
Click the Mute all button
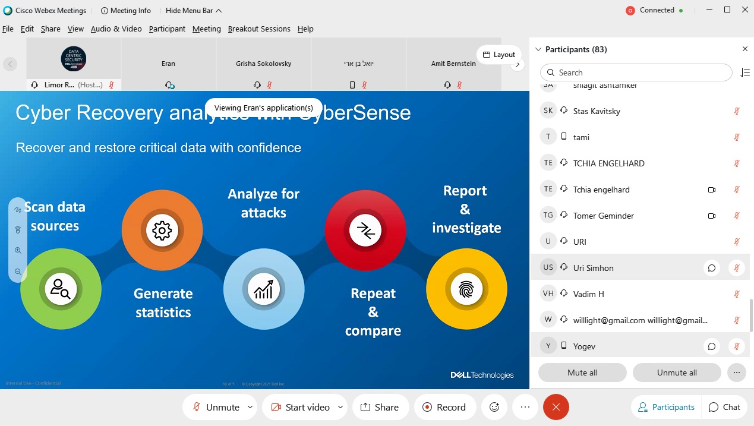click(x=582, y=373)
